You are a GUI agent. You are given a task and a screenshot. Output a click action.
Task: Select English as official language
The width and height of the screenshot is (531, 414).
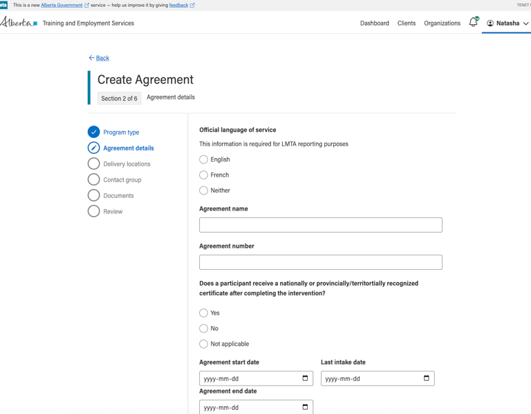tap(204, 159)
